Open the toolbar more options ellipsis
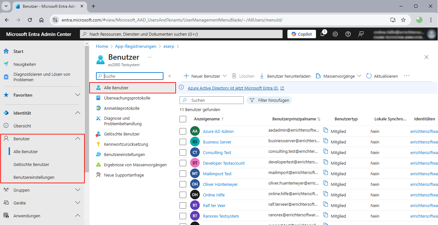 407,76
